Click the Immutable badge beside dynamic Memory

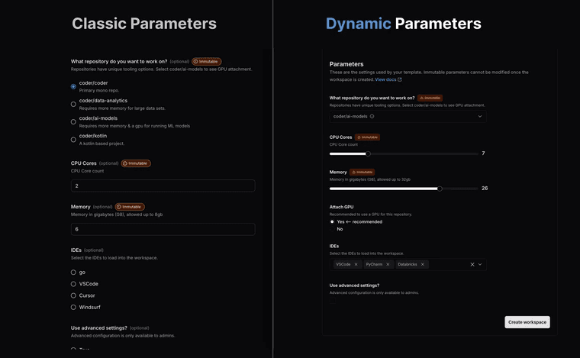coord(362,173)
